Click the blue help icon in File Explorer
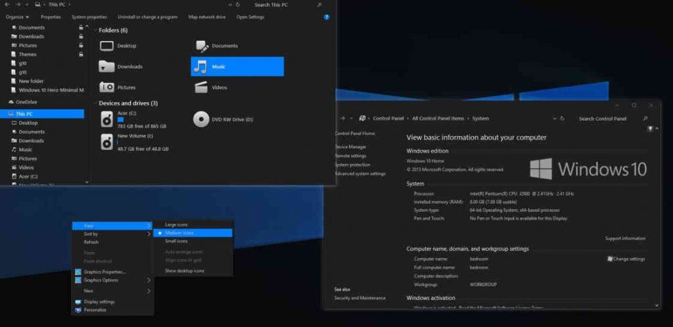Image resolution: width=673 pixels, height=327 pixels. (x=326, y=17)
